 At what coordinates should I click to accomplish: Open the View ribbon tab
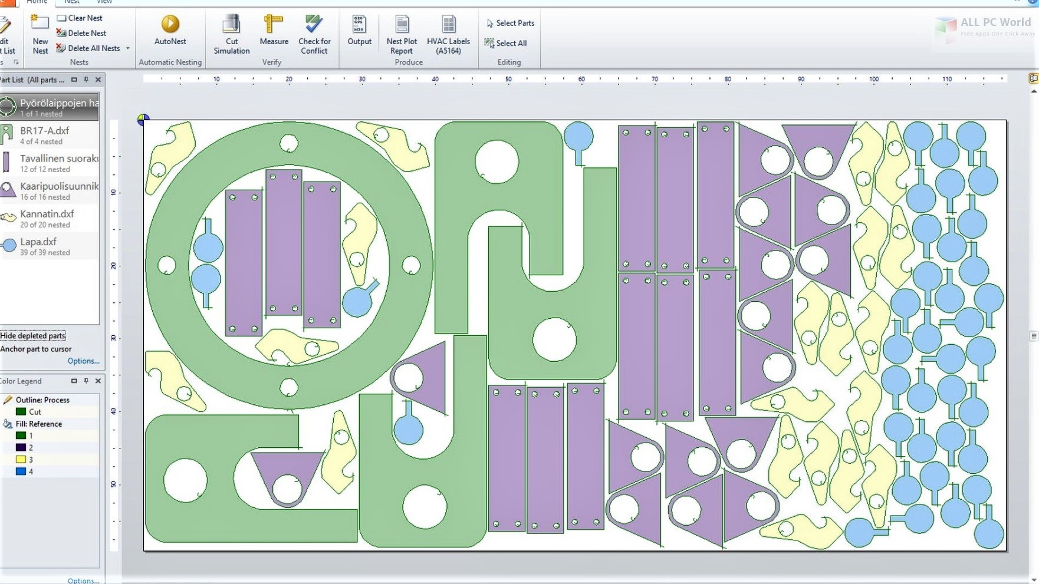pos(104,2)
